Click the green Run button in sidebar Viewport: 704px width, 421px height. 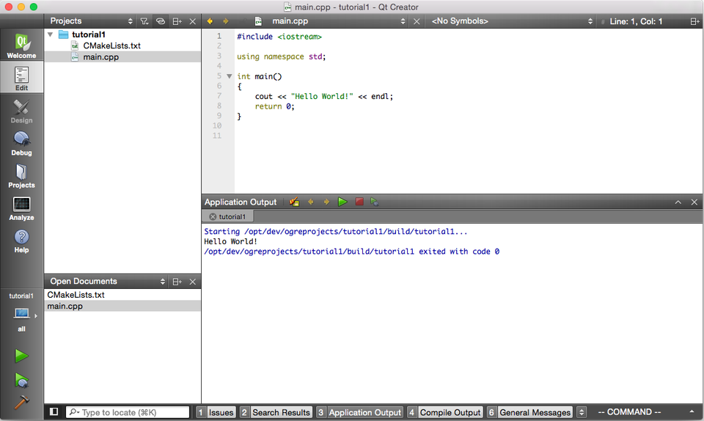[21, 356]
